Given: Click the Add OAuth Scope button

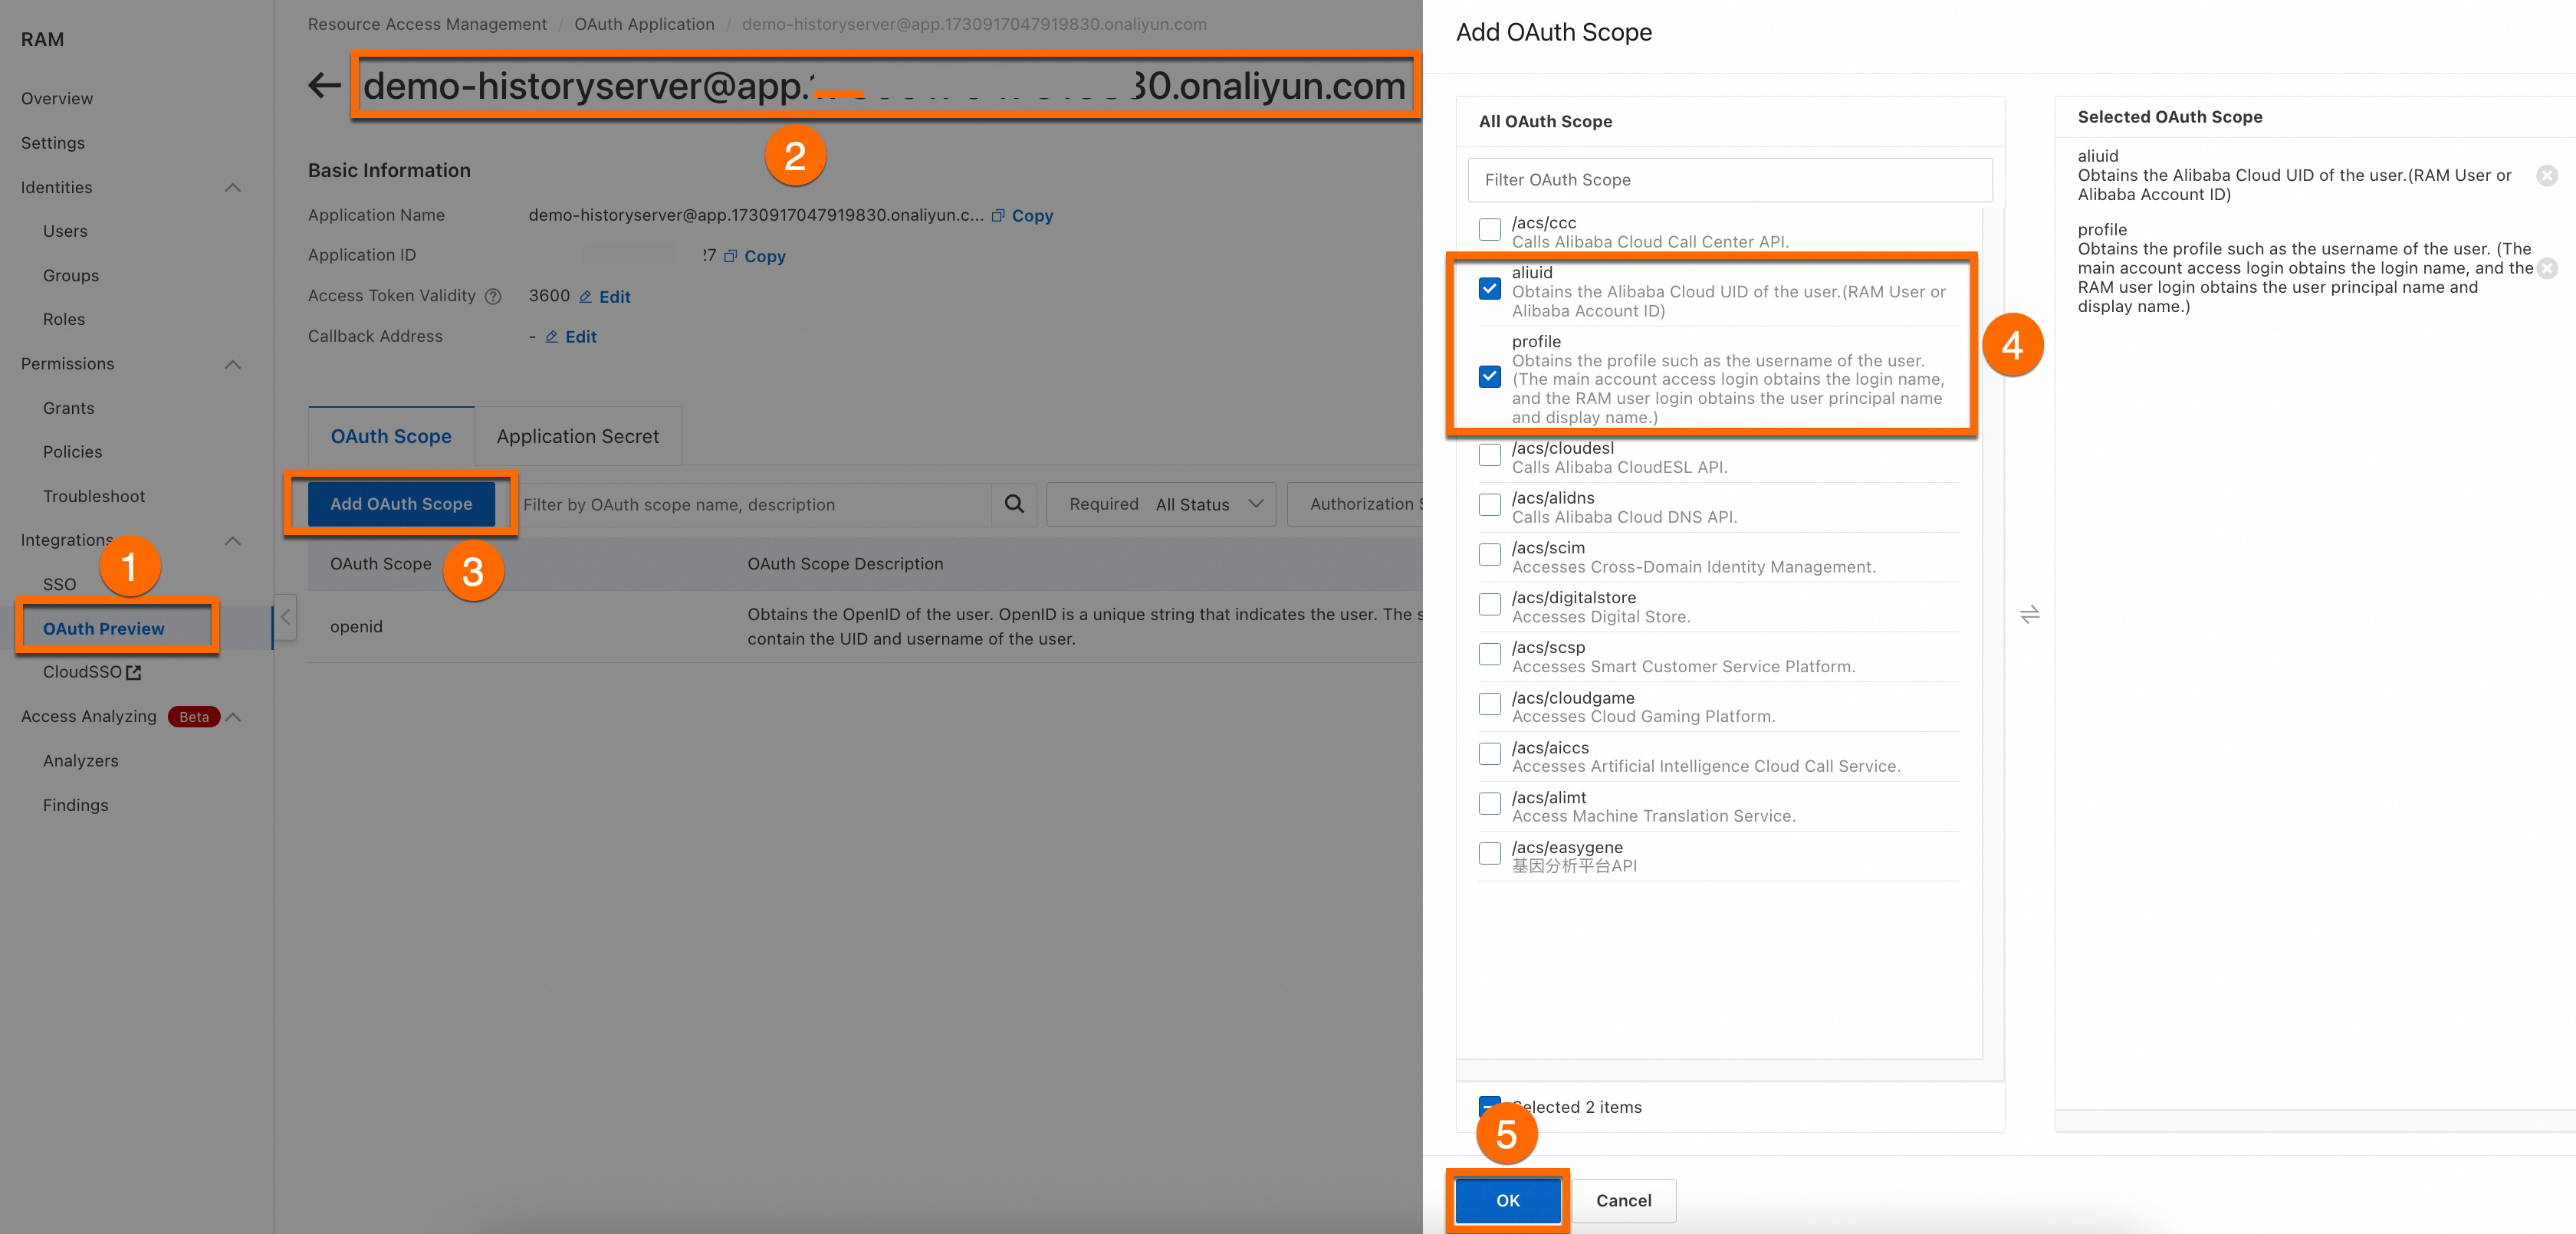Looking at the screenshot, I should tap(401, 504).
